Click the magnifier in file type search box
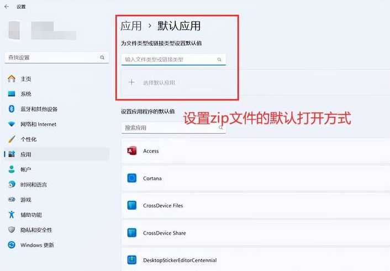This screenshot has height=271, width=390. click(x=219, y=60)
